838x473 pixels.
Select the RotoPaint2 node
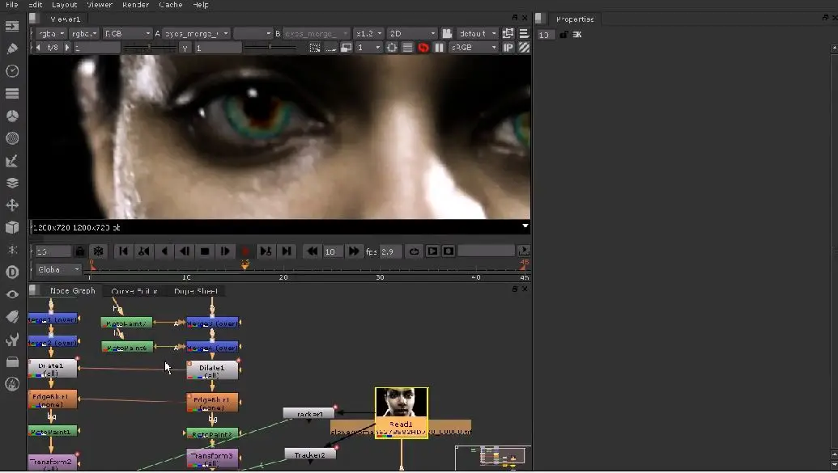[x=212, y=434]
